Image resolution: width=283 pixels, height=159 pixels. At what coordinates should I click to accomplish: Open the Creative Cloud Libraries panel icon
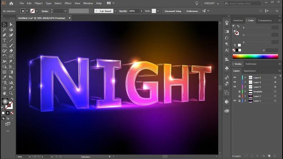227,111
